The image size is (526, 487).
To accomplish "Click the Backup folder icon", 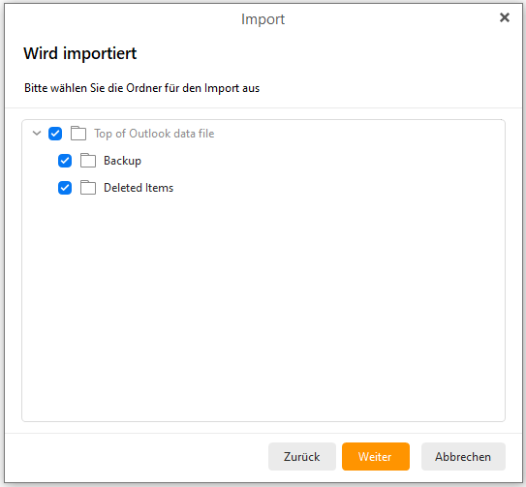I will pos(88,161).
